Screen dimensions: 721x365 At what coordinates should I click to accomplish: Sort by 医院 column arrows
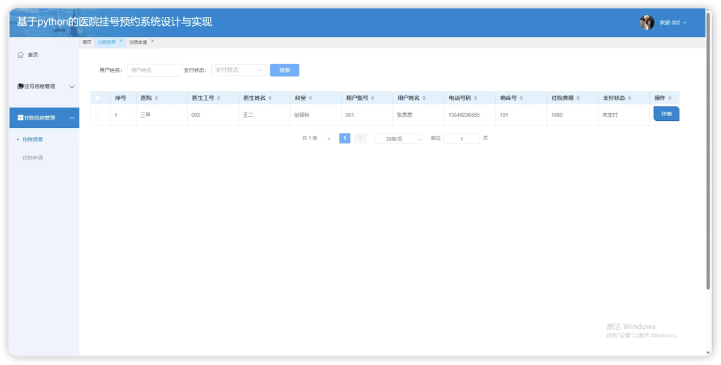coord(156,98)
